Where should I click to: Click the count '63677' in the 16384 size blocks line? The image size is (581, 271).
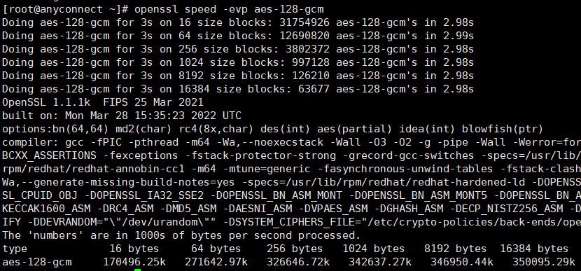tap(314, 90)
